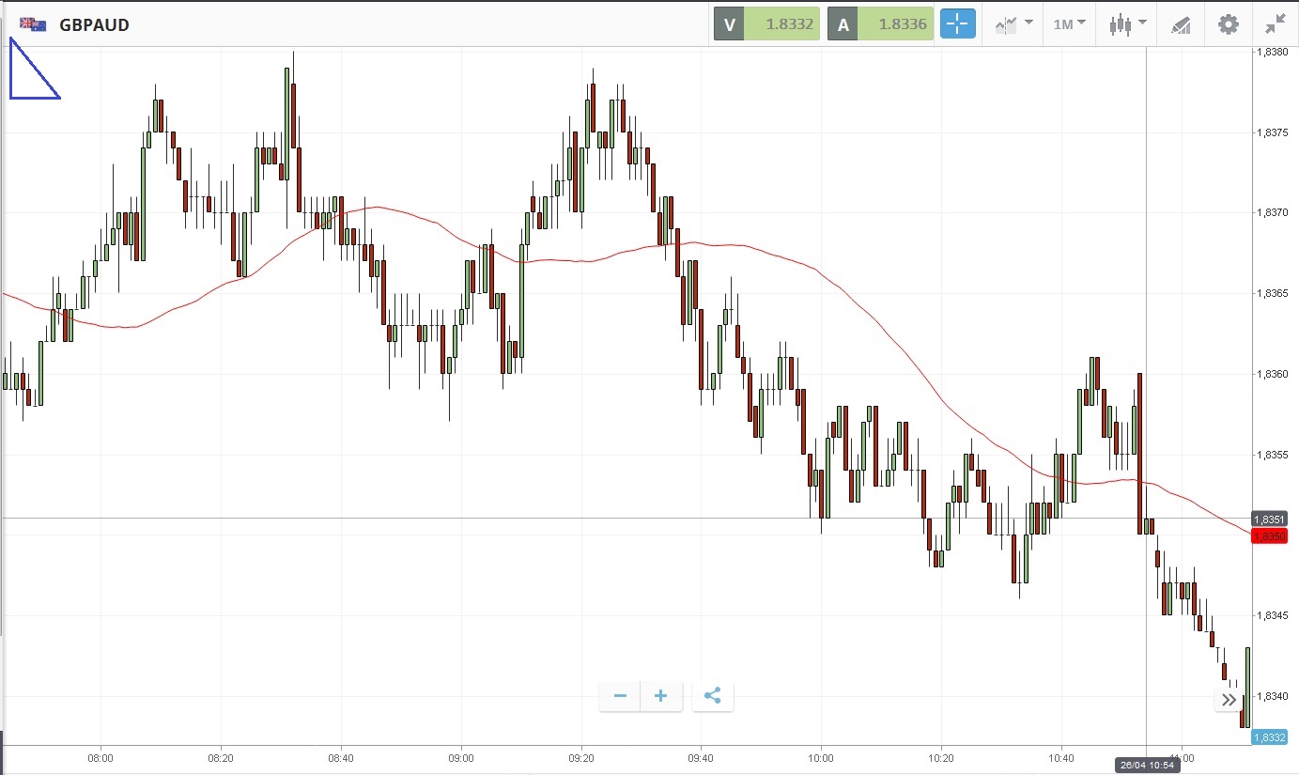The image size is (1299, 775).
Task: Click the 10:40 time axis label
Action: (x=1061, y=757)
